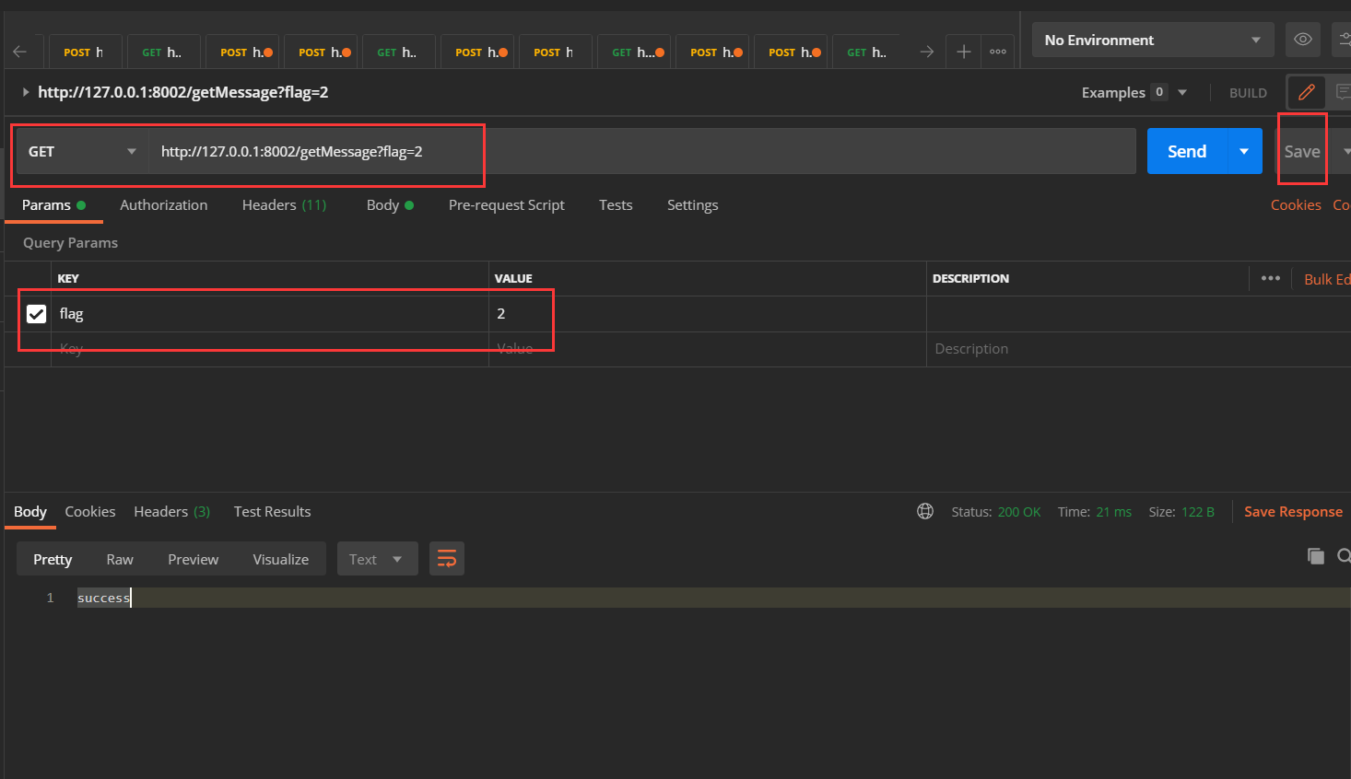Open the params table three-dots column options
This screenshot has height=779, width=1351.
point(1271,278)
